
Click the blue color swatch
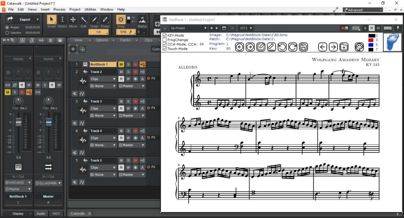pyautogui.click(x=371, y=45)
